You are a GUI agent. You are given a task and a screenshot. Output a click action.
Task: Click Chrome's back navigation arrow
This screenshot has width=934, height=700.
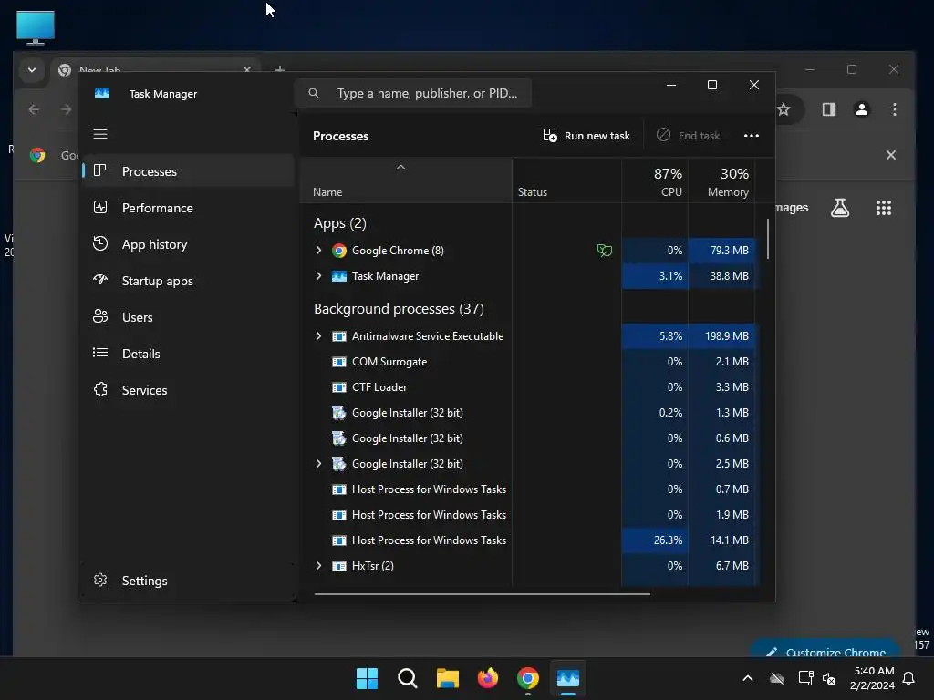[x=34, y=109]
